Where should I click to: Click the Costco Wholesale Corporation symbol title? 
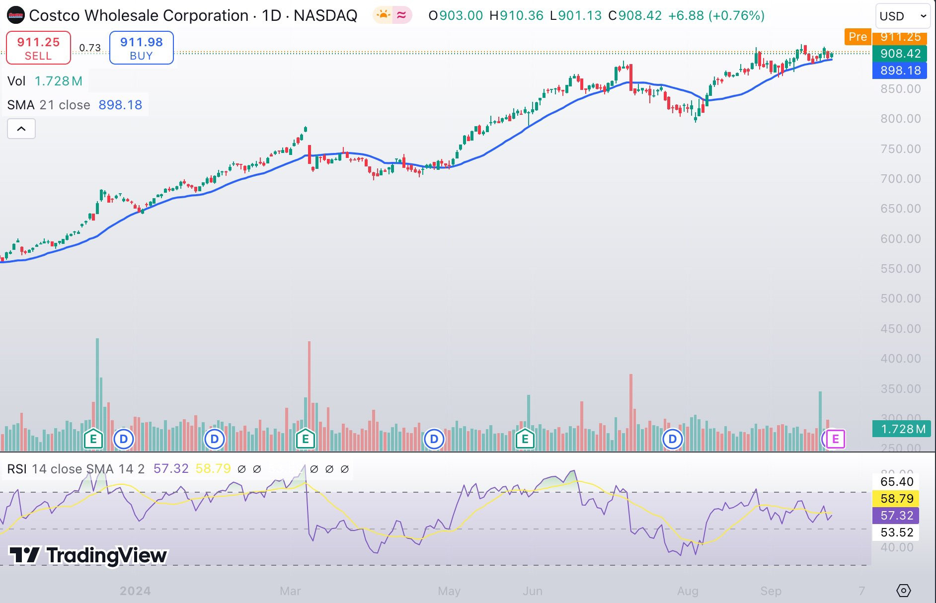click(x=139, y=15)
